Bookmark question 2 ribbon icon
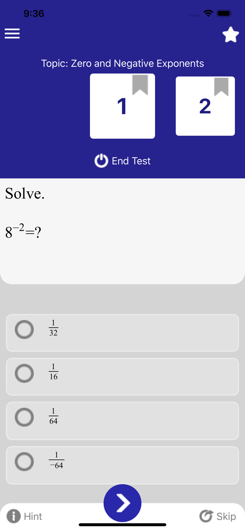The image size is (245, 531). click(221, 87)
